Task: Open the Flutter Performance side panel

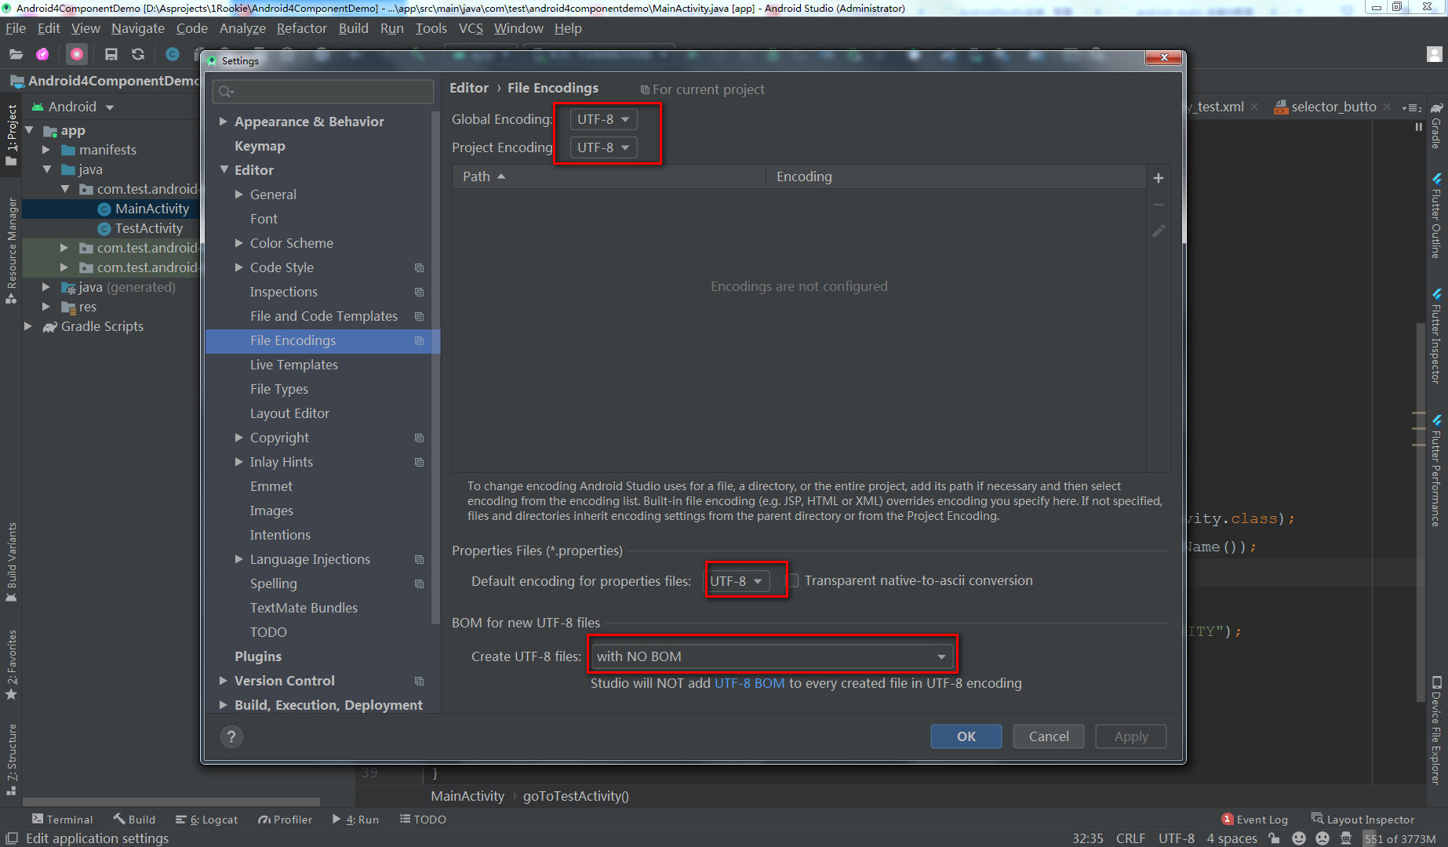Action: click(x=1436, y=472)
